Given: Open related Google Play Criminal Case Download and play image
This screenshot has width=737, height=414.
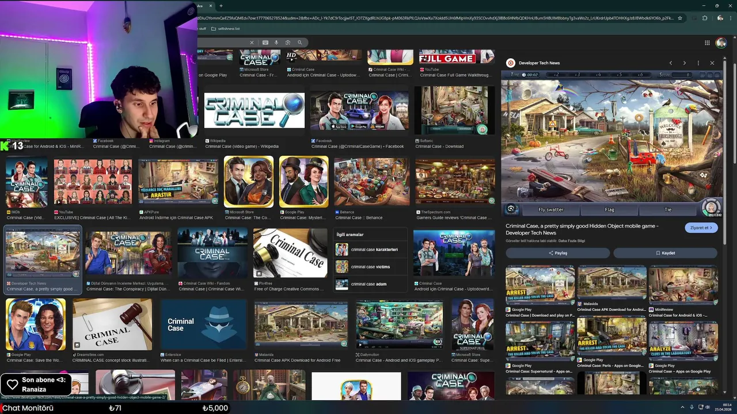Looking at the screenshot, I should click(540, 285).
